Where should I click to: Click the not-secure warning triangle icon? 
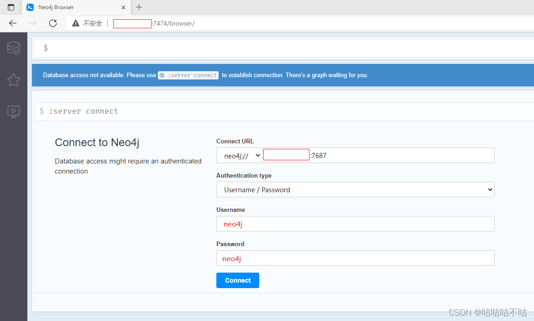coord(76,23)
